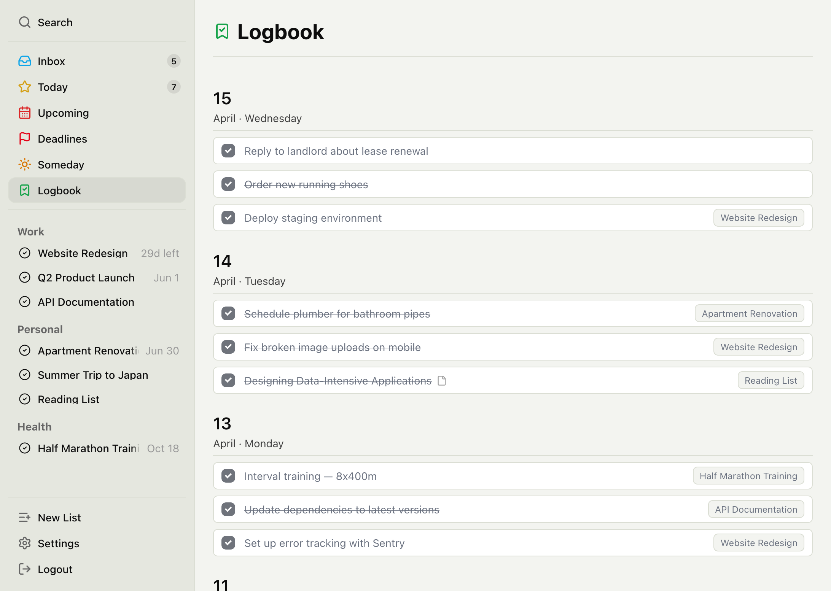This screenshot has height=591, width=831.
Task: Click the Q2 Product Launch circle icon
Action: coord(25,278)
